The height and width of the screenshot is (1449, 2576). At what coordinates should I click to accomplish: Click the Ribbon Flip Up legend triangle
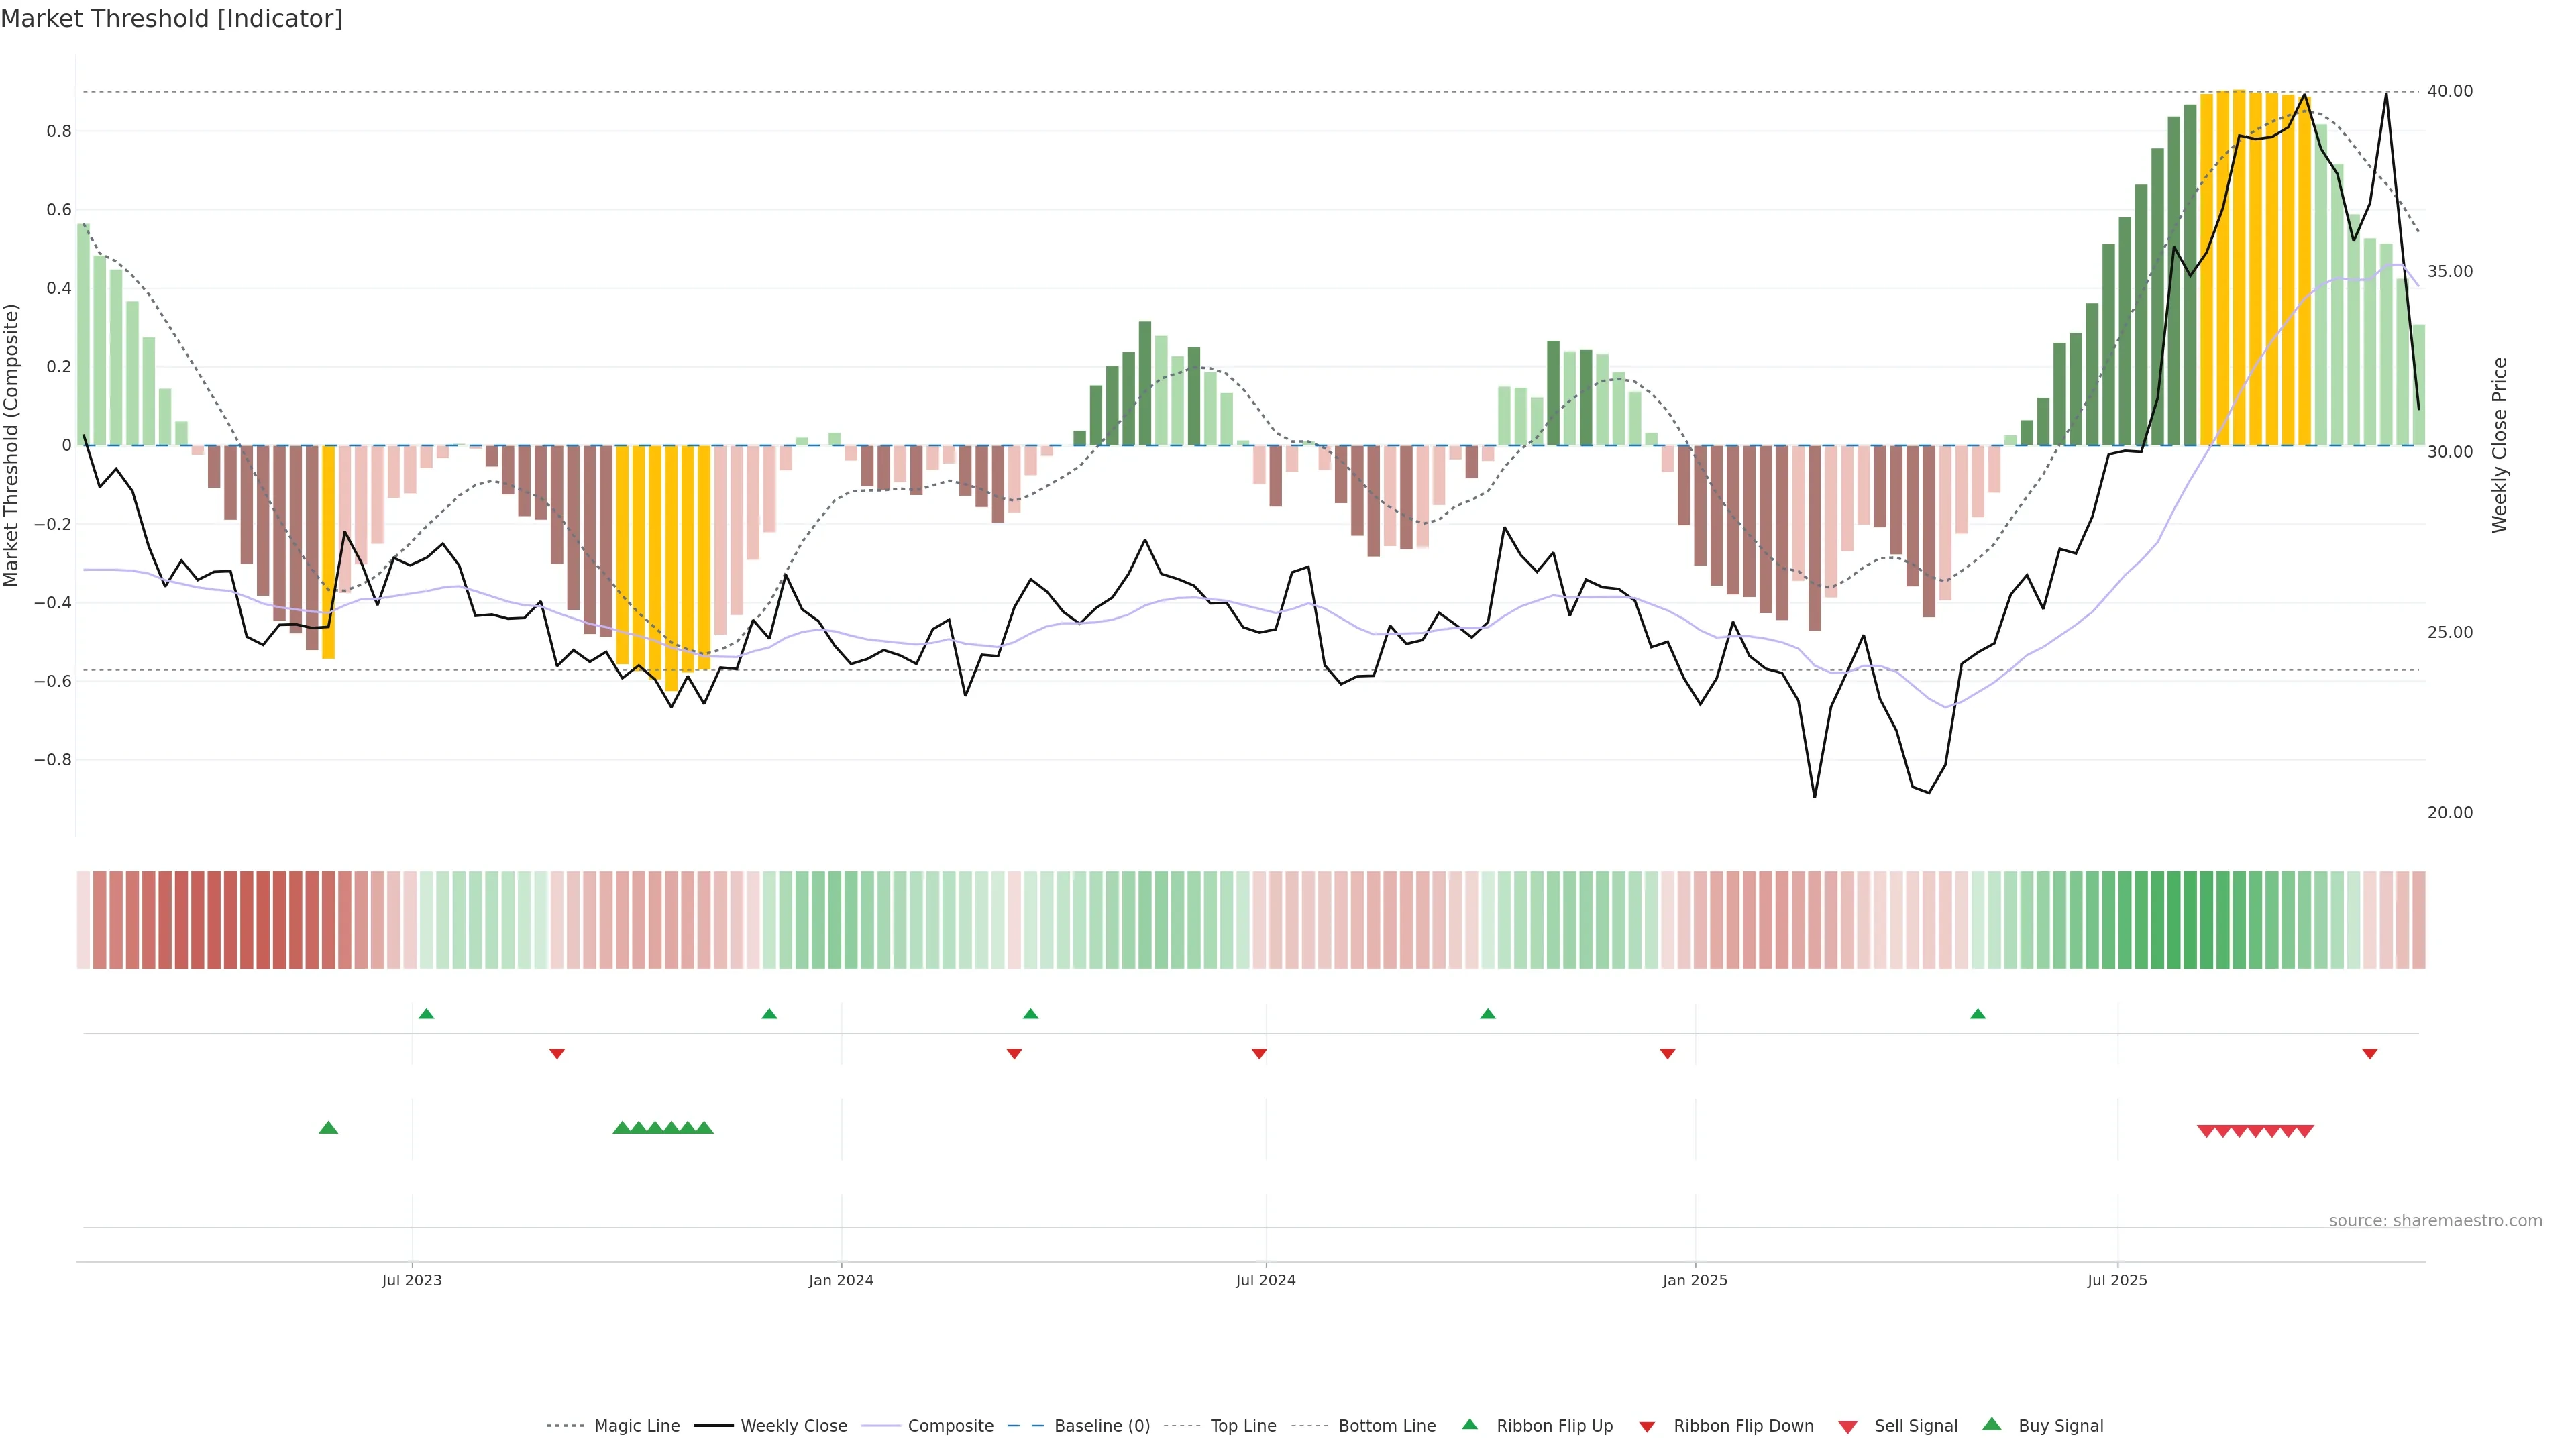(1469, 1425)
